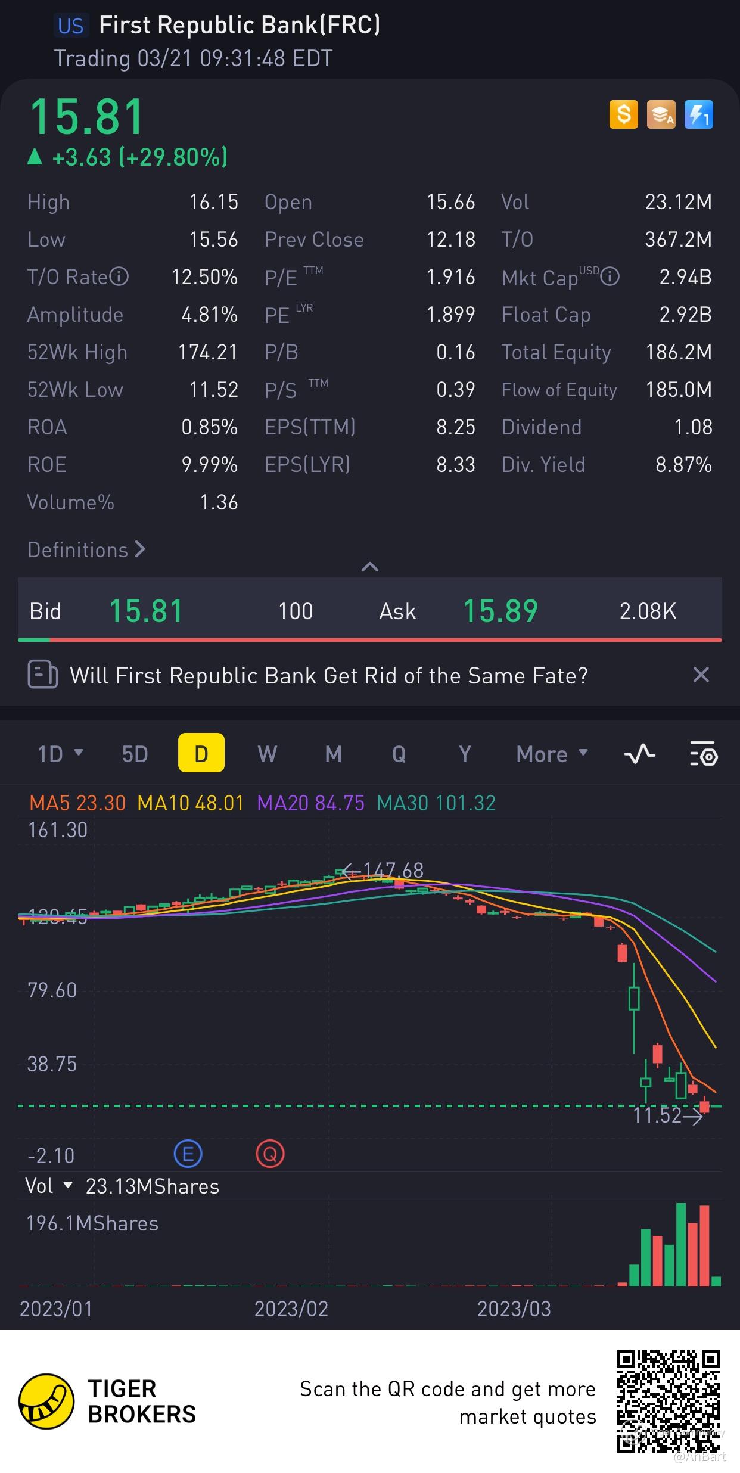Tap the Trading 03/21 09:31:48 EDT status
This screenshot has width=740, height=1473.
click(193, 58)
